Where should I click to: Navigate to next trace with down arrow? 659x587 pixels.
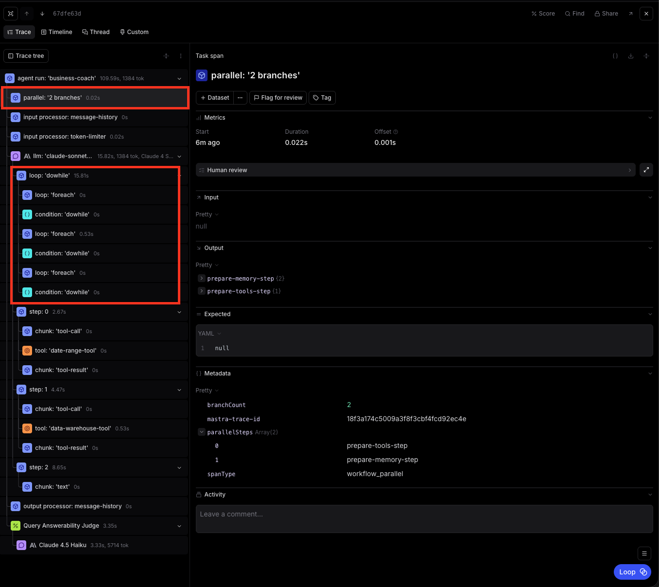42,14
